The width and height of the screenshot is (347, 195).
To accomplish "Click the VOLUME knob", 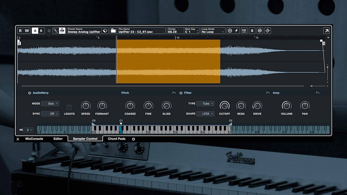I will tap(287, 106).
